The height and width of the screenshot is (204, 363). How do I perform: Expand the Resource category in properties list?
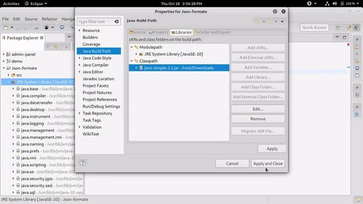pos(79,30)
